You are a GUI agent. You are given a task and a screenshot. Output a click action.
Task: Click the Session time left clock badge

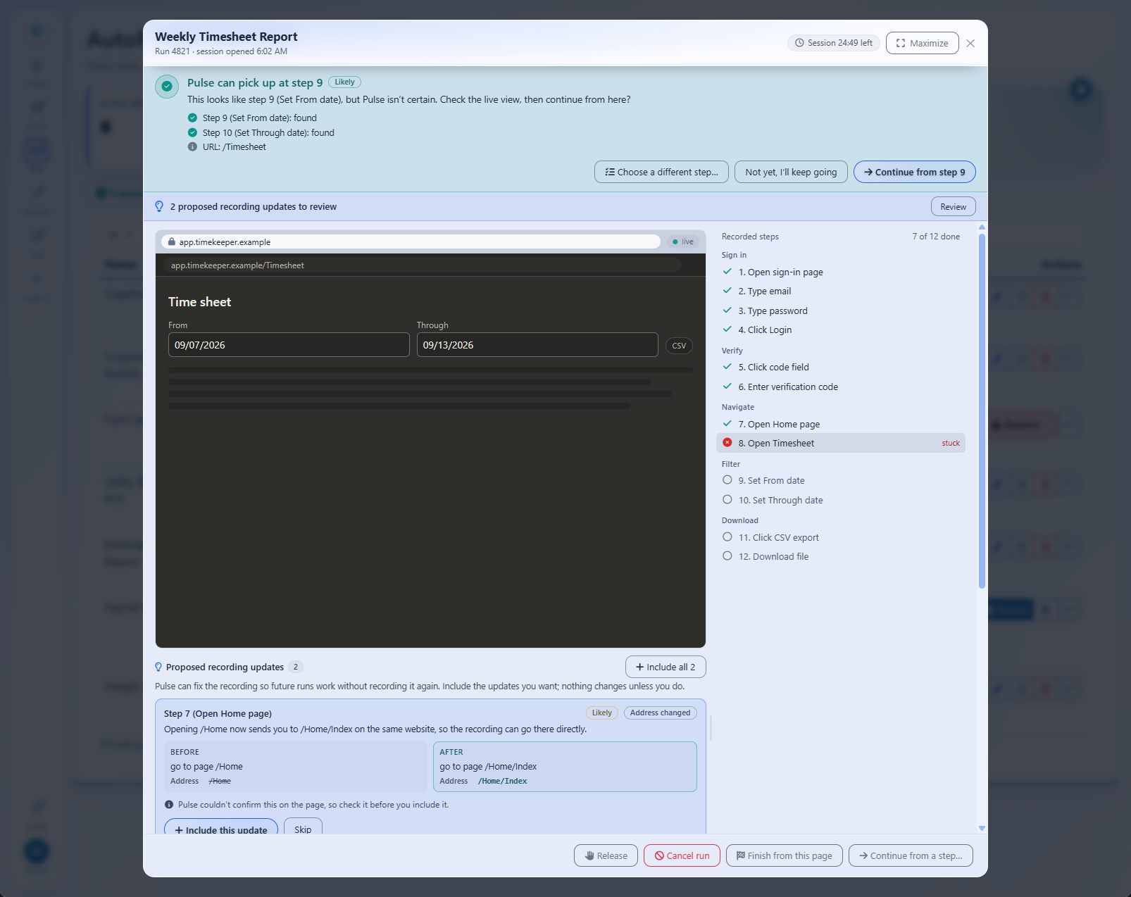click(834, 43)
